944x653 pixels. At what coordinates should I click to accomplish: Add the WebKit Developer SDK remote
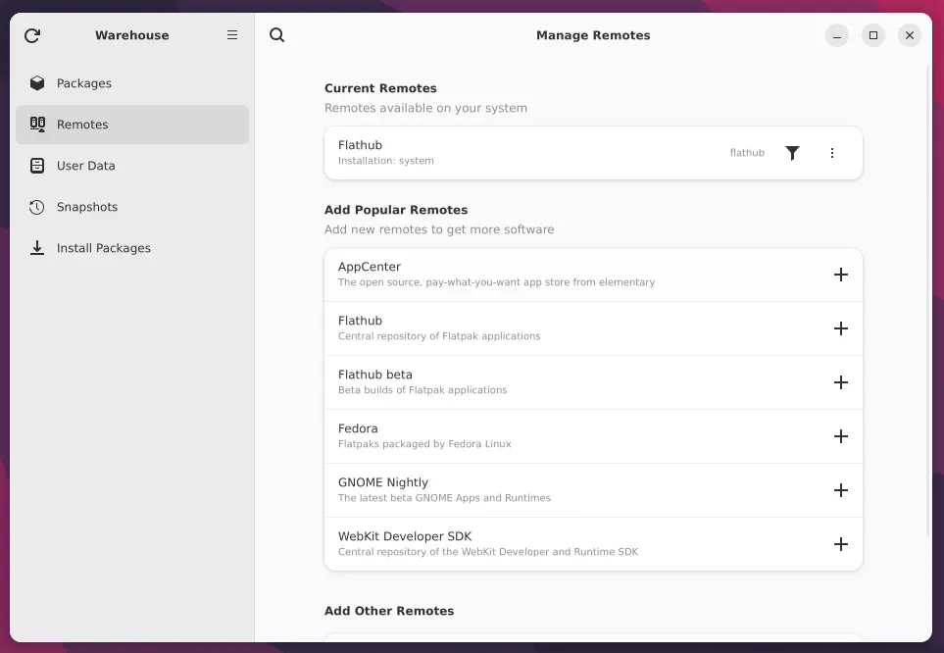(840, 544)
